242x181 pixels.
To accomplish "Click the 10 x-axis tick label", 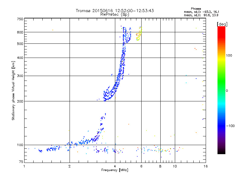I will click(175, 166).
